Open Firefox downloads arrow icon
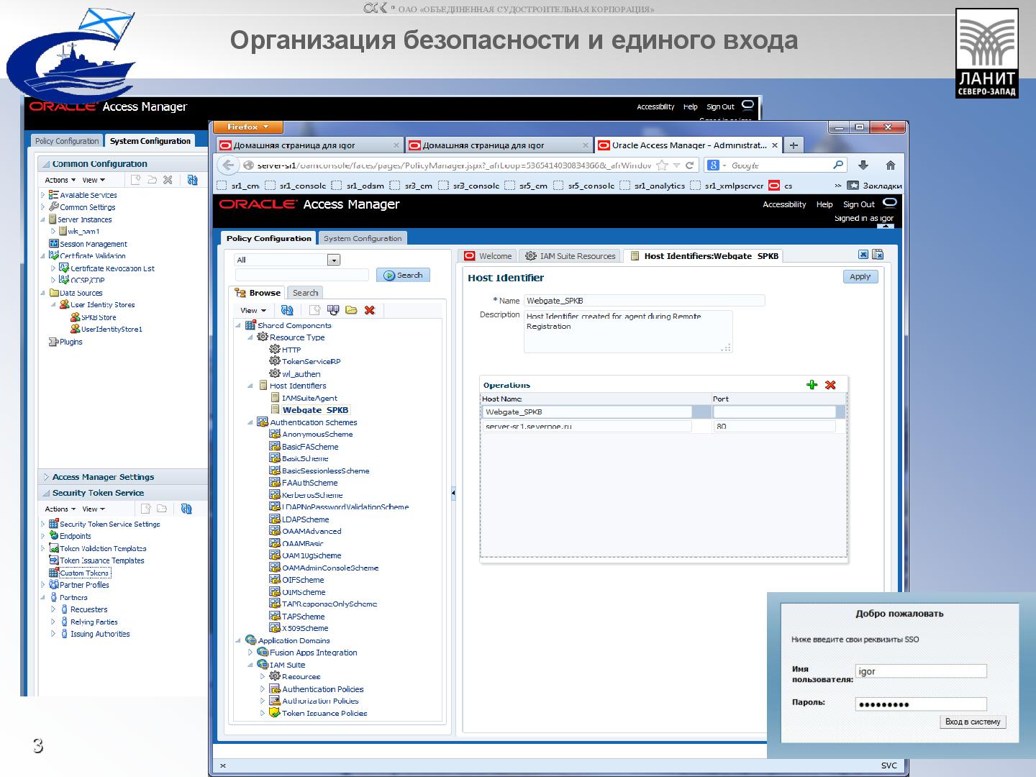Image resolution: width=1036 pixels, height=777 pixels. [x=863, y=165]
